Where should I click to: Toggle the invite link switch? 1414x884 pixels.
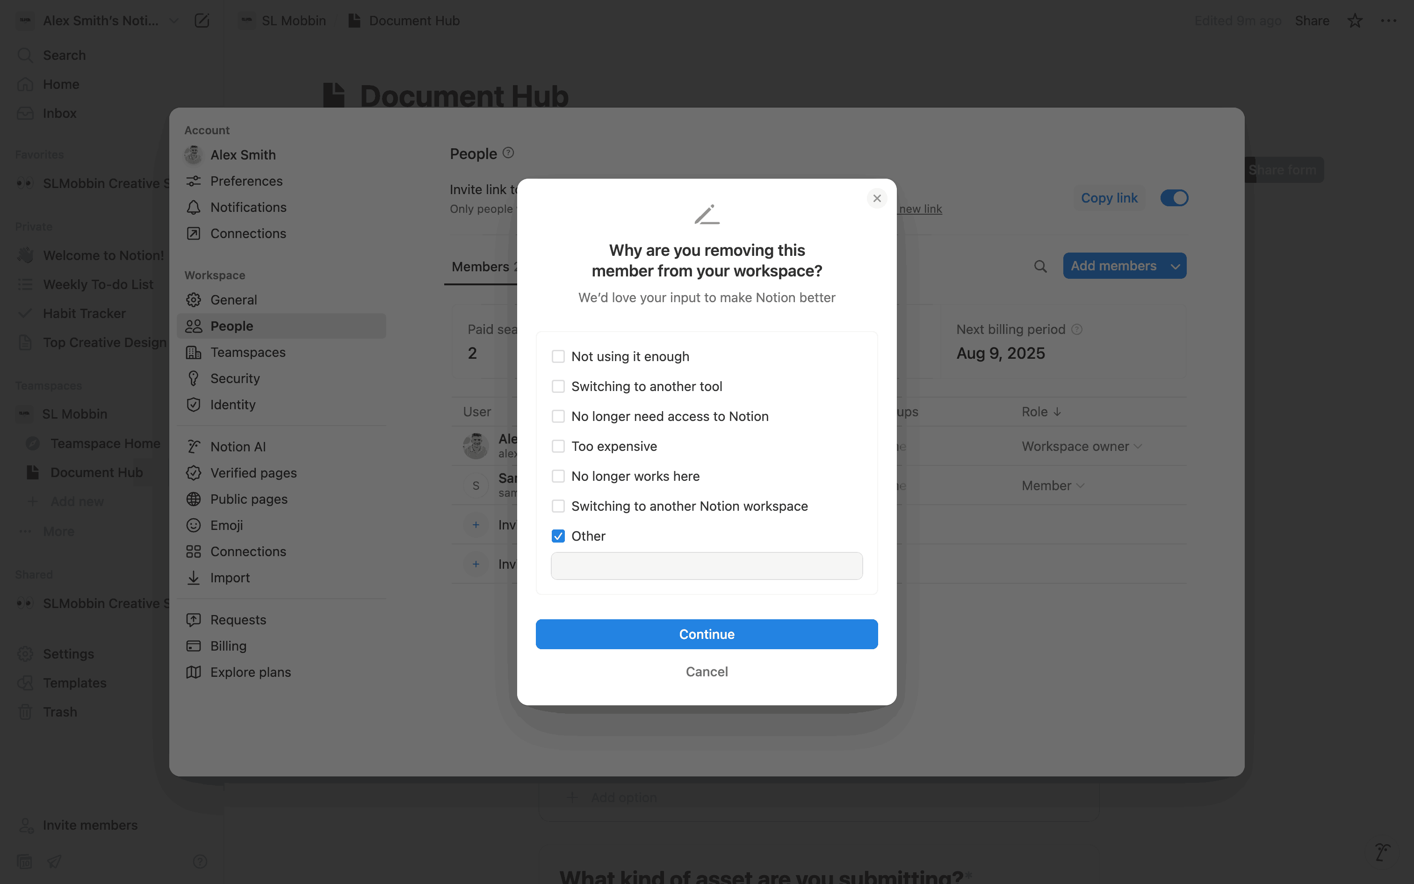coord(1174,198)
